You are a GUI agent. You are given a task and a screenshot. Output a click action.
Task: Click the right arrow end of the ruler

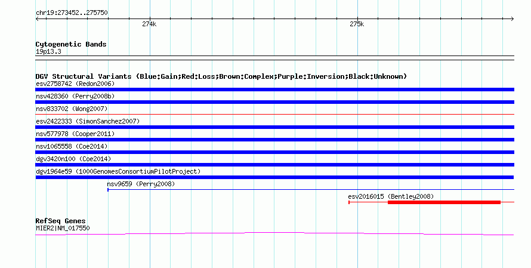click(513, 19)
